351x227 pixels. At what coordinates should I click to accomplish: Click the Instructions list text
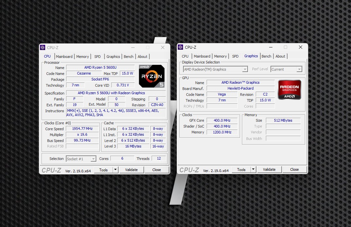coord(116,113)
